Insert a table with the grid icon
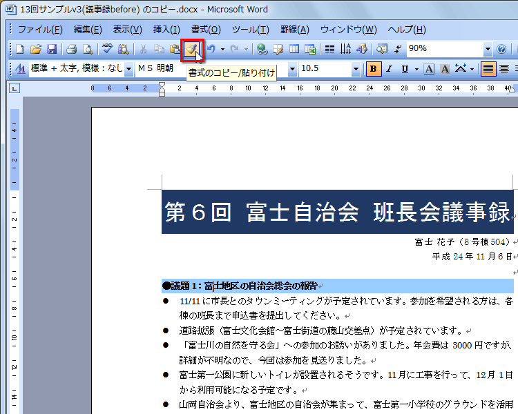The height and width of the screenshot is (414, 518). coord(294,50)
